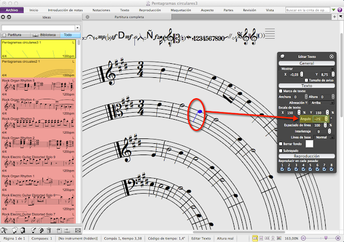Show Biblioteca ideas filter
This screenshot has width=344, height=242.
[x=45, y=35]
